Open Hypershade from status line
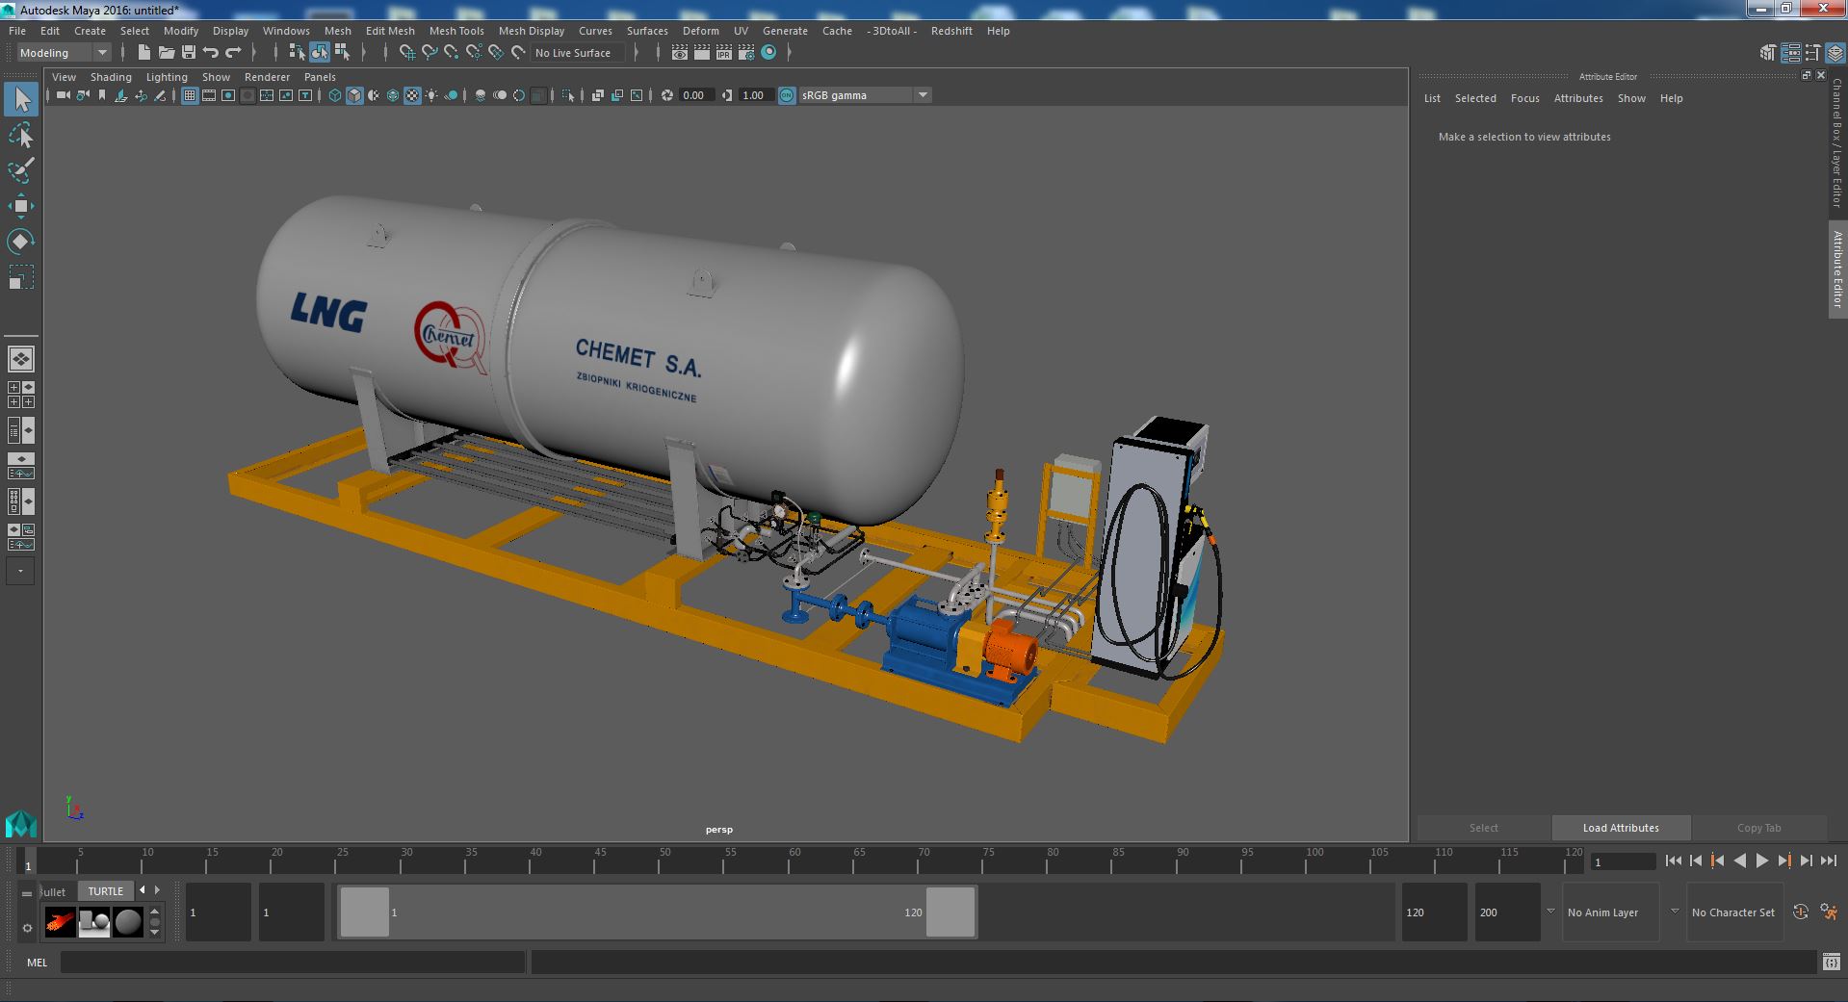 coord(768,53)
